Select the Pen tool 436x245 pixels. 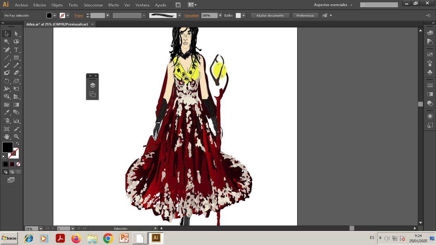click(6, 50)
